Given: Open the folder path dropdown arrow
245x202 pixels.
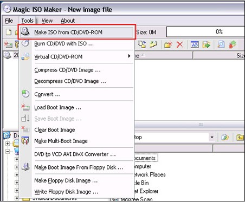Looking at the screenshot, I should pyautogui.click(x=212, y=138).
